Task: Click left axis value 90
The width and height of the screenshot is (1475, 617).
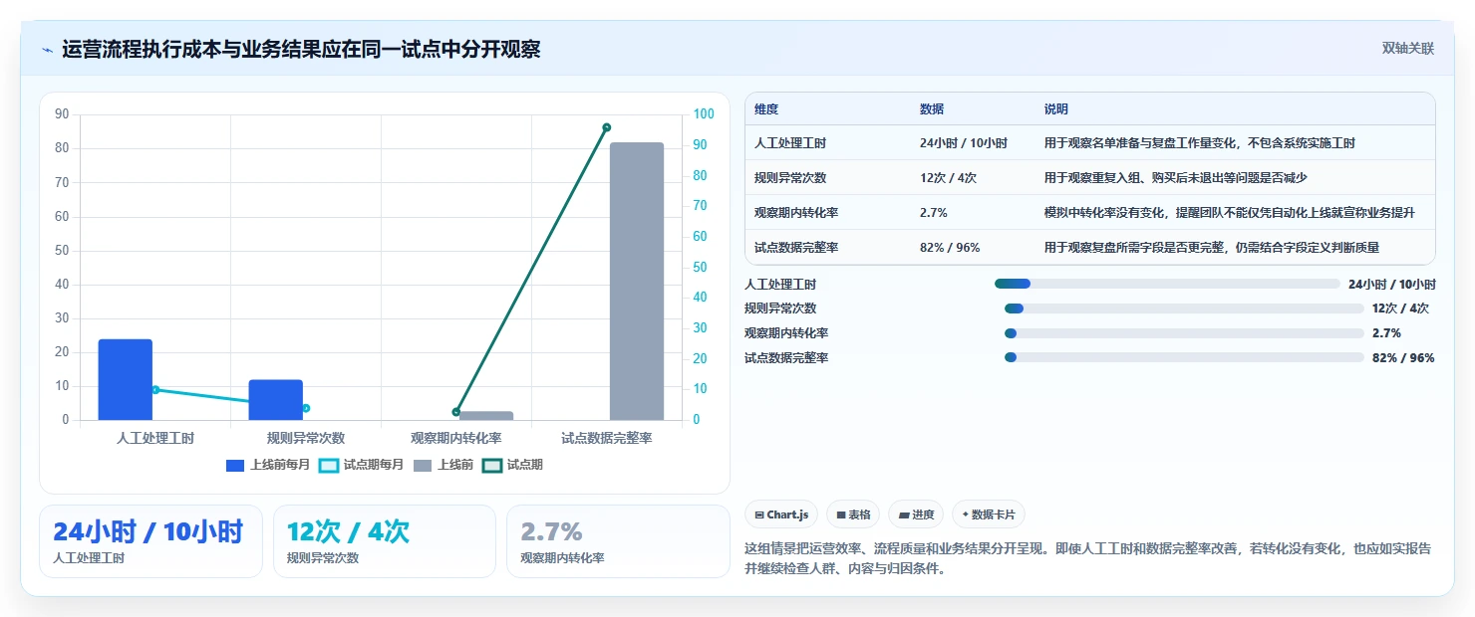Action: tap(62, 114)
